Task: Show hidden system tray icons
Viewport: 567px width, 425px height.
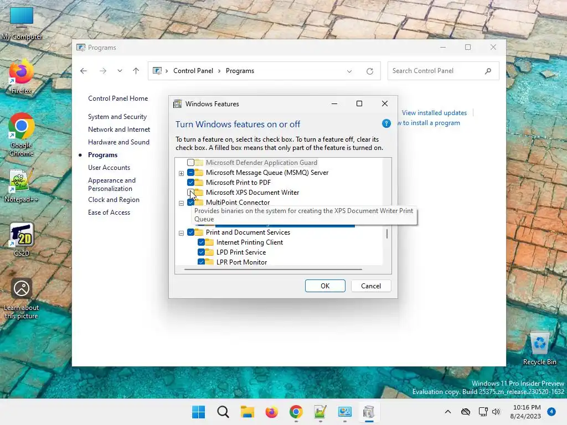Action: point(447,412)
